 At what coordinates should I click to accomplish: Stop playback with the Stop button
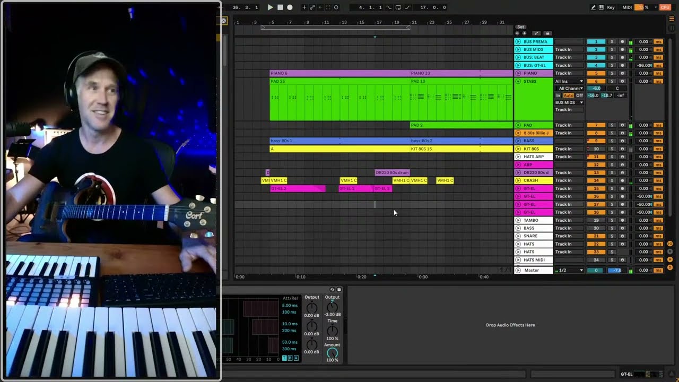click(280, 7)
